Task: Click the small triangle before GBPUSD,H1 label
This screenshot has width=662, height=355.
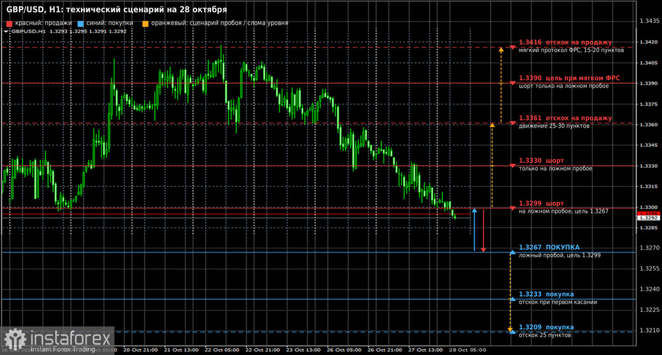Action: (x=6, y=31)
